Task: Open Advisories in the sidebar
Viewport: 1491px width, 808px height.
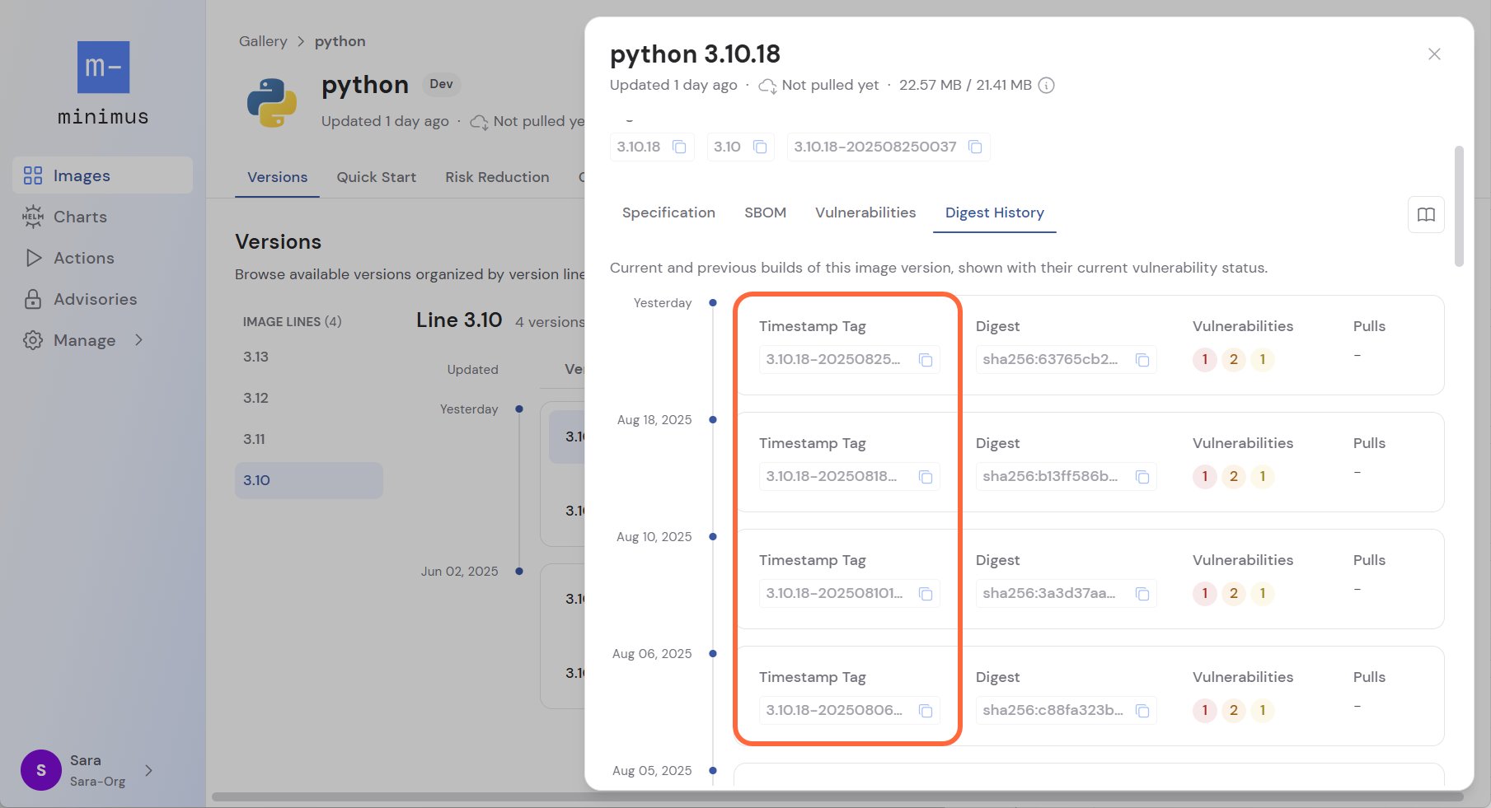Action: [102, 299]
